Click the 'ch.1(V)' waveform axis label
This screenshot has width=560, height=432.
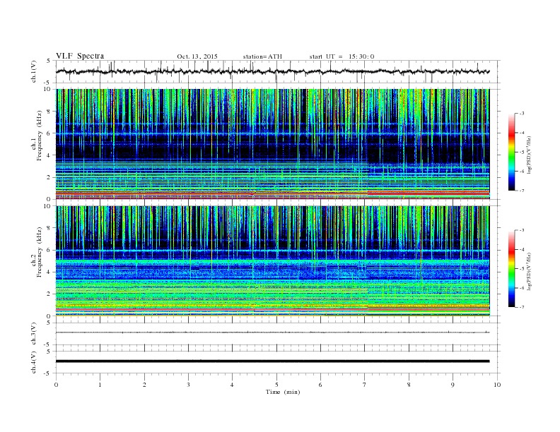(x=33, y=71)
